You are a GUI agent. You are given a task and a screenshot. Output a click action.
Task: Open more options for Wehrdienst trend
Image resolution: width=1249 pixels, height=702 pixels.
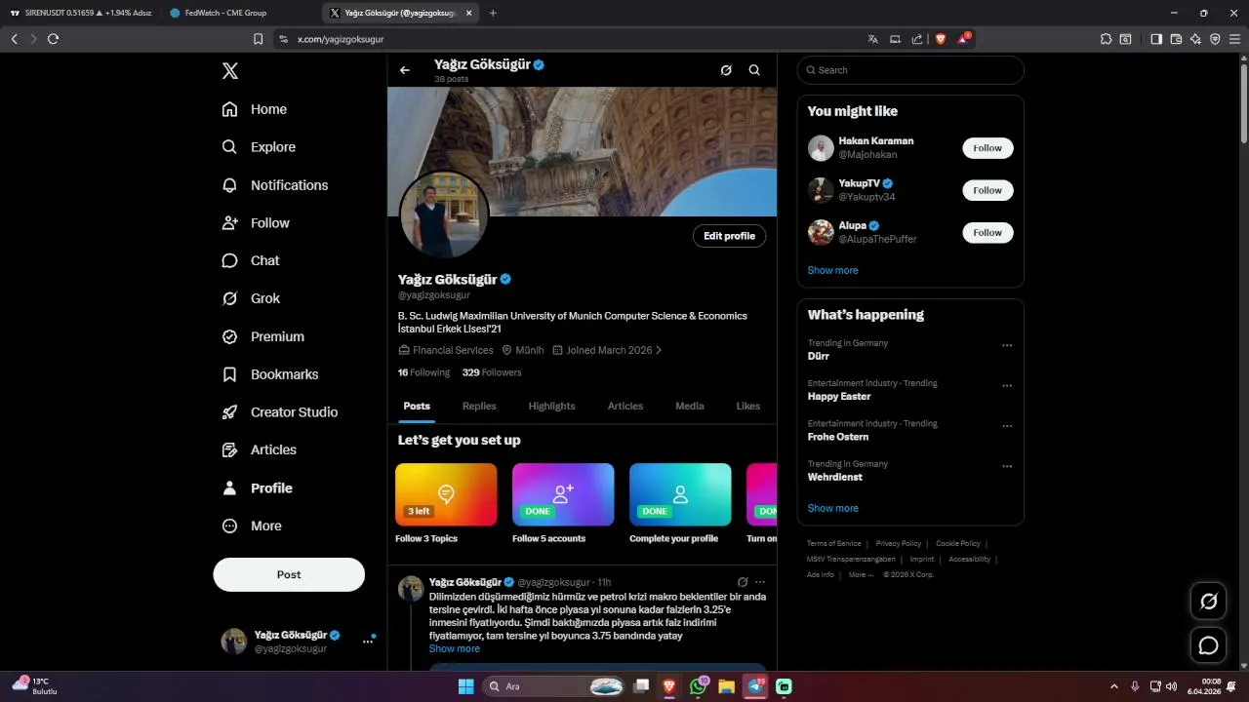1007,467
